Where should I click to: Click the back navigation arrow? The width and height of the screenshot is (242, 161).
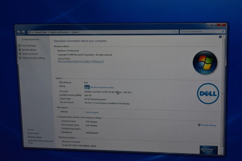tap(19, 32)
